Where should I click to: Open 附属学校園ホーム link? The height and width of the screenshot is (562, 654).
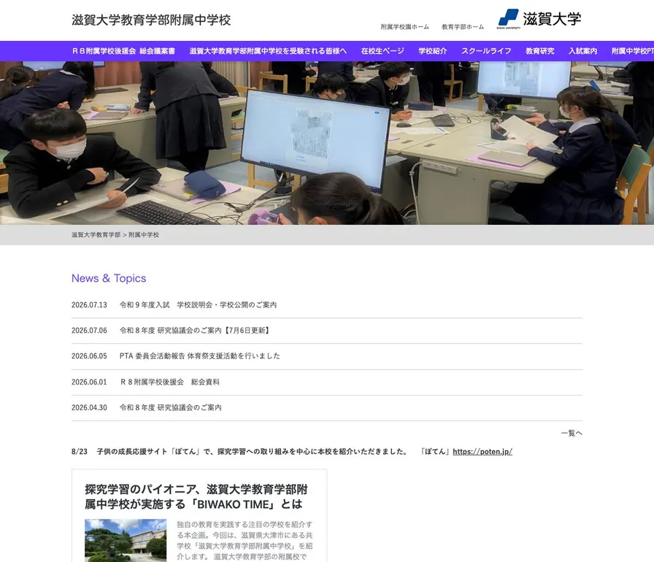(x=404, y=27)
